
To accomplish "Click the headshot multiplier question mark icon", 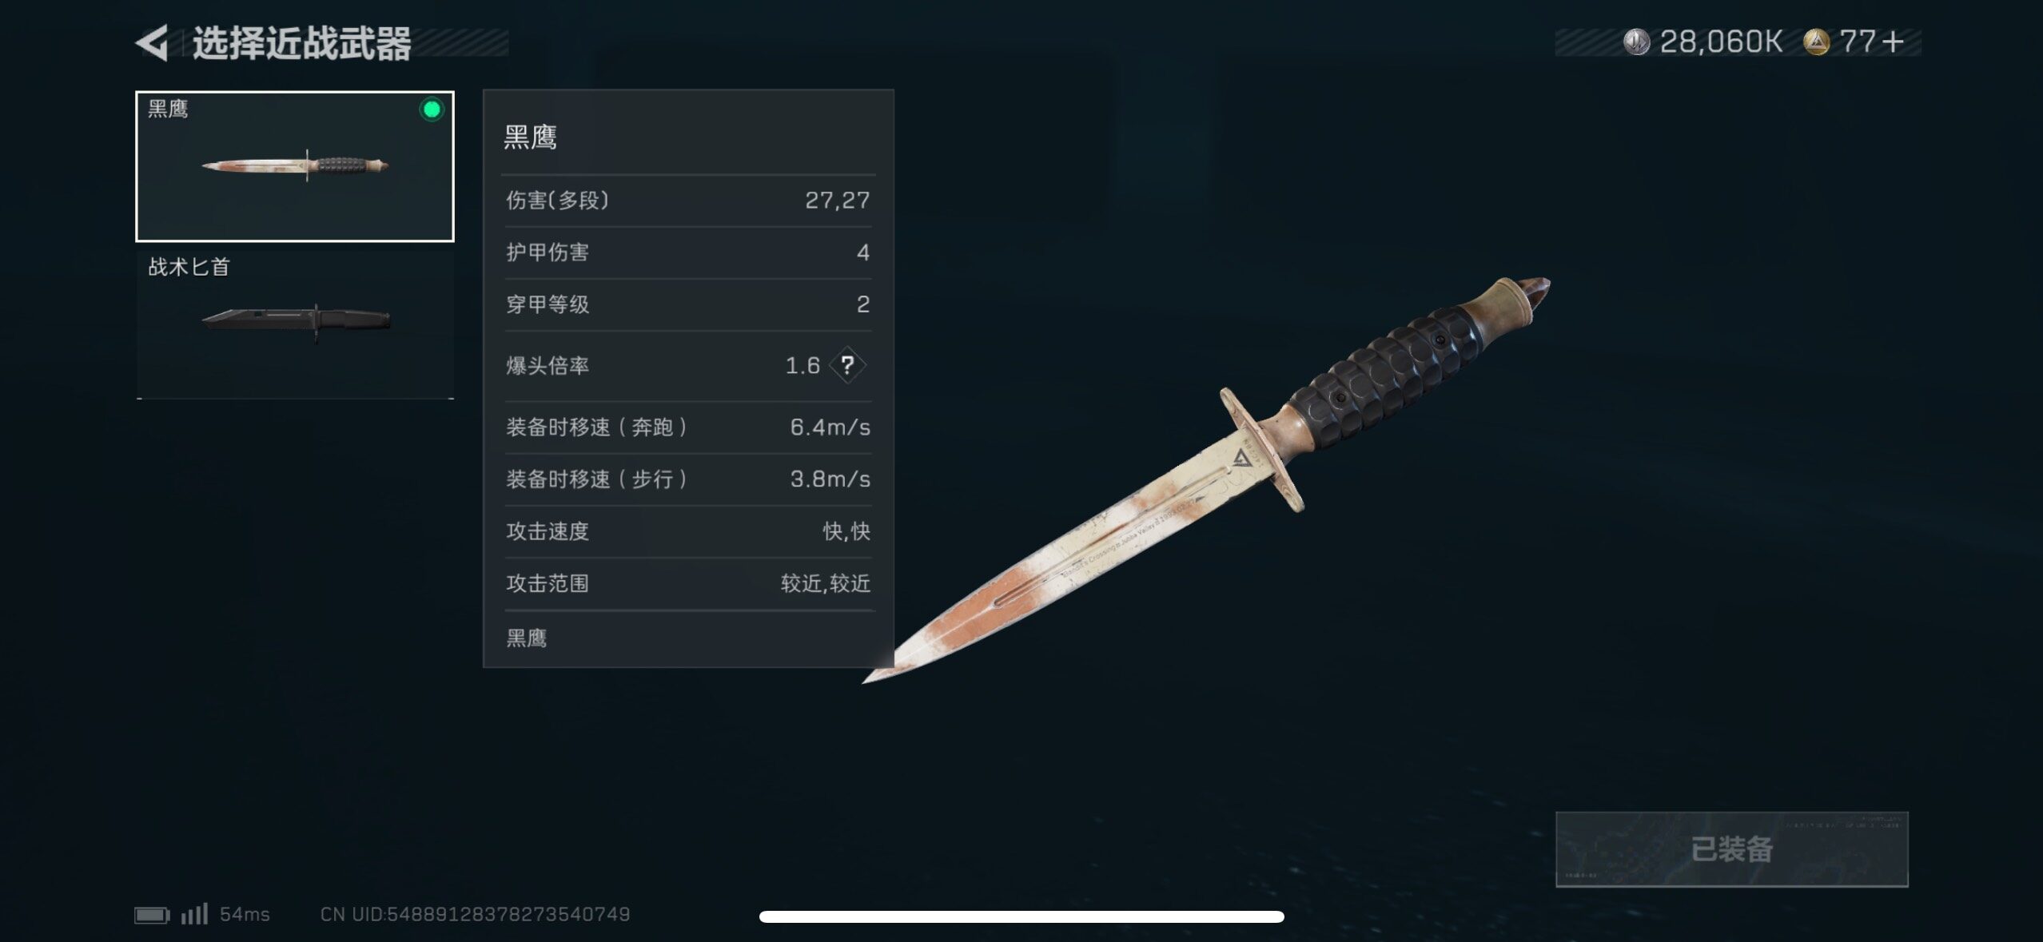I will [x=847, y=366].
